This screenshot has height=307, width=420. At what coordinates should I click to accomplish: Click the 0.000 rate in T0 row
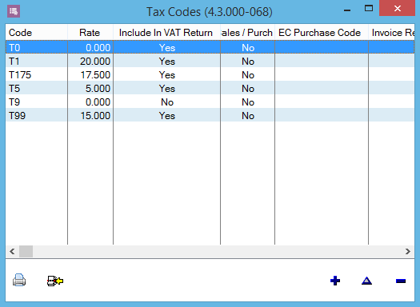pyautogui.click(x=90, y=48)
